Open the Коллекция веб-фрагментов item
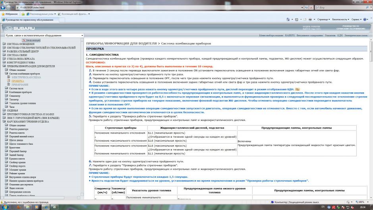 click(74, 14)
